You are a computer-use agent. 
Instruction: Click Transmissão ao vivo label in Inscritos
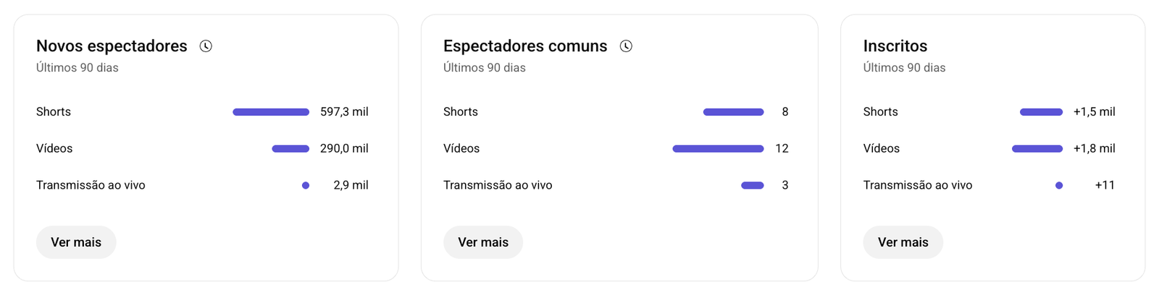[x=917, y=186]
